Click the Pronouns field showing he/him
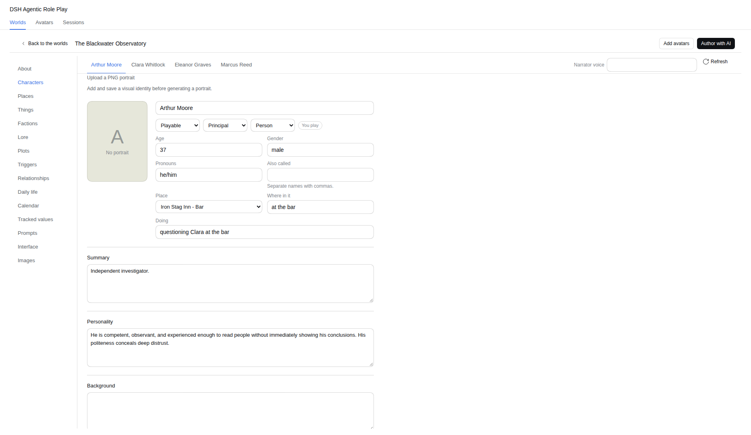The image size is (751, 435). pos(209,175)
